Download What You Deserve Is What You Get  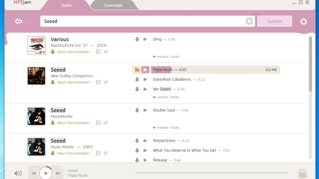137,150
